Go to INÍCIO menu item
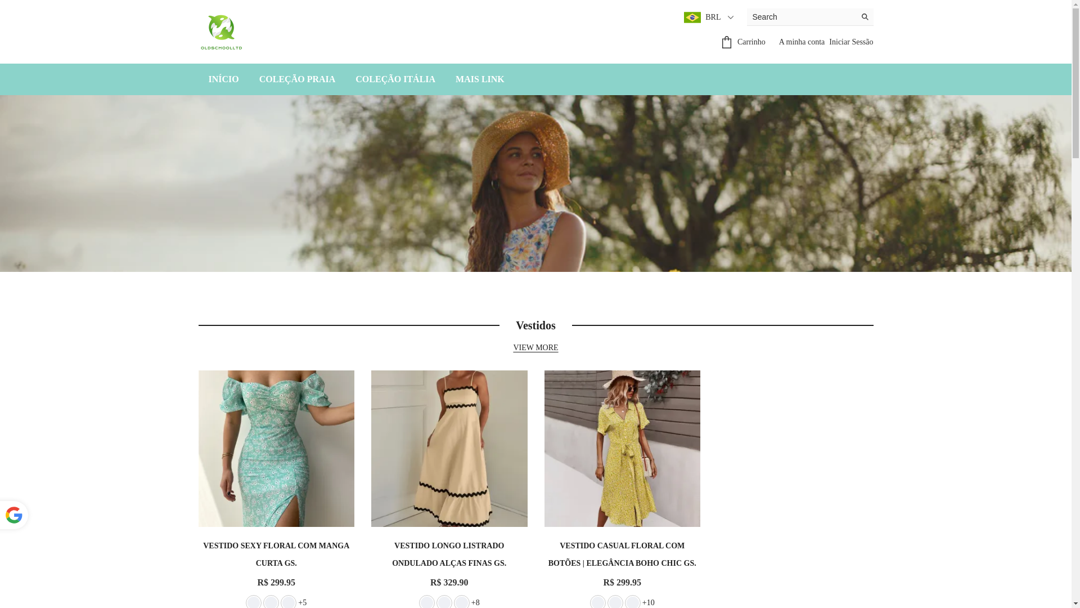This screenshot has width=1080, height=608. (223, 79)
